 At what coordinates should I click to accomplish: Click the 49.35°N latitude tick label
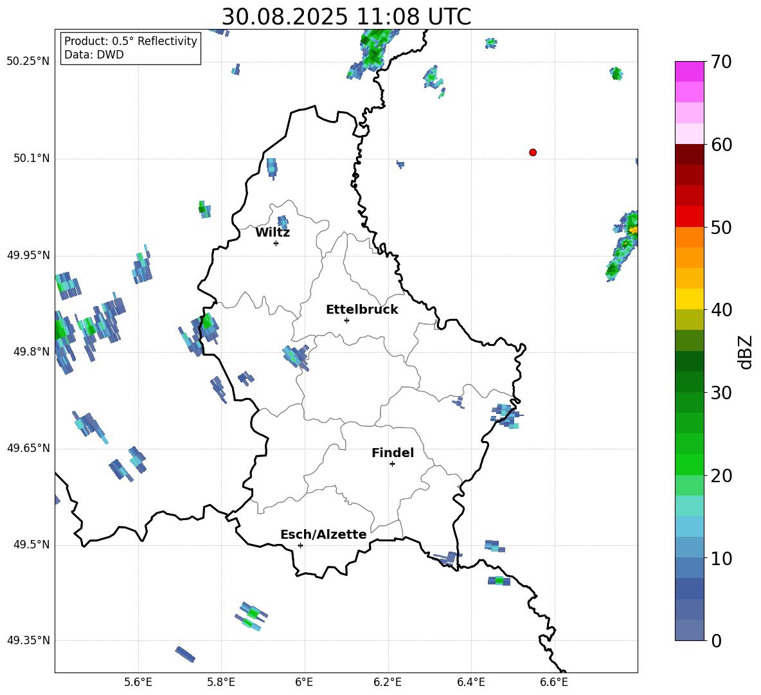28,640
